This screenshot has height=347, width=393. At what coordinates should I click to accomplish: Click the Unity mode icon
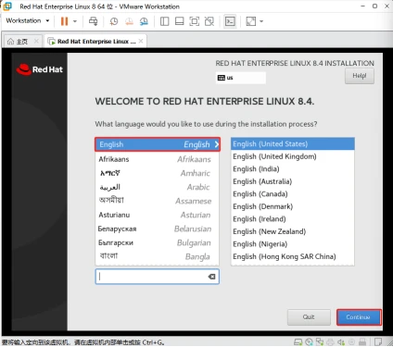pos(209,21)
